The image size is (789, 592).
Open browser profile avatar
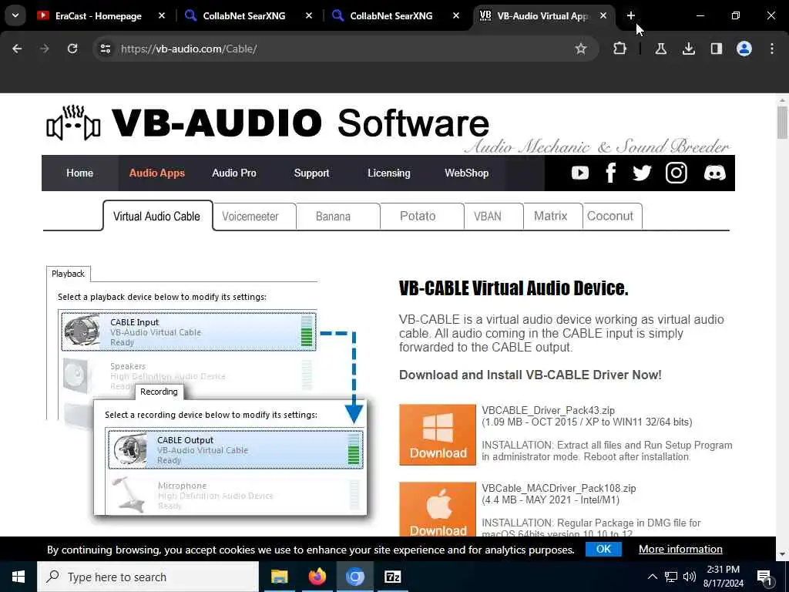(x=744, y=49)
